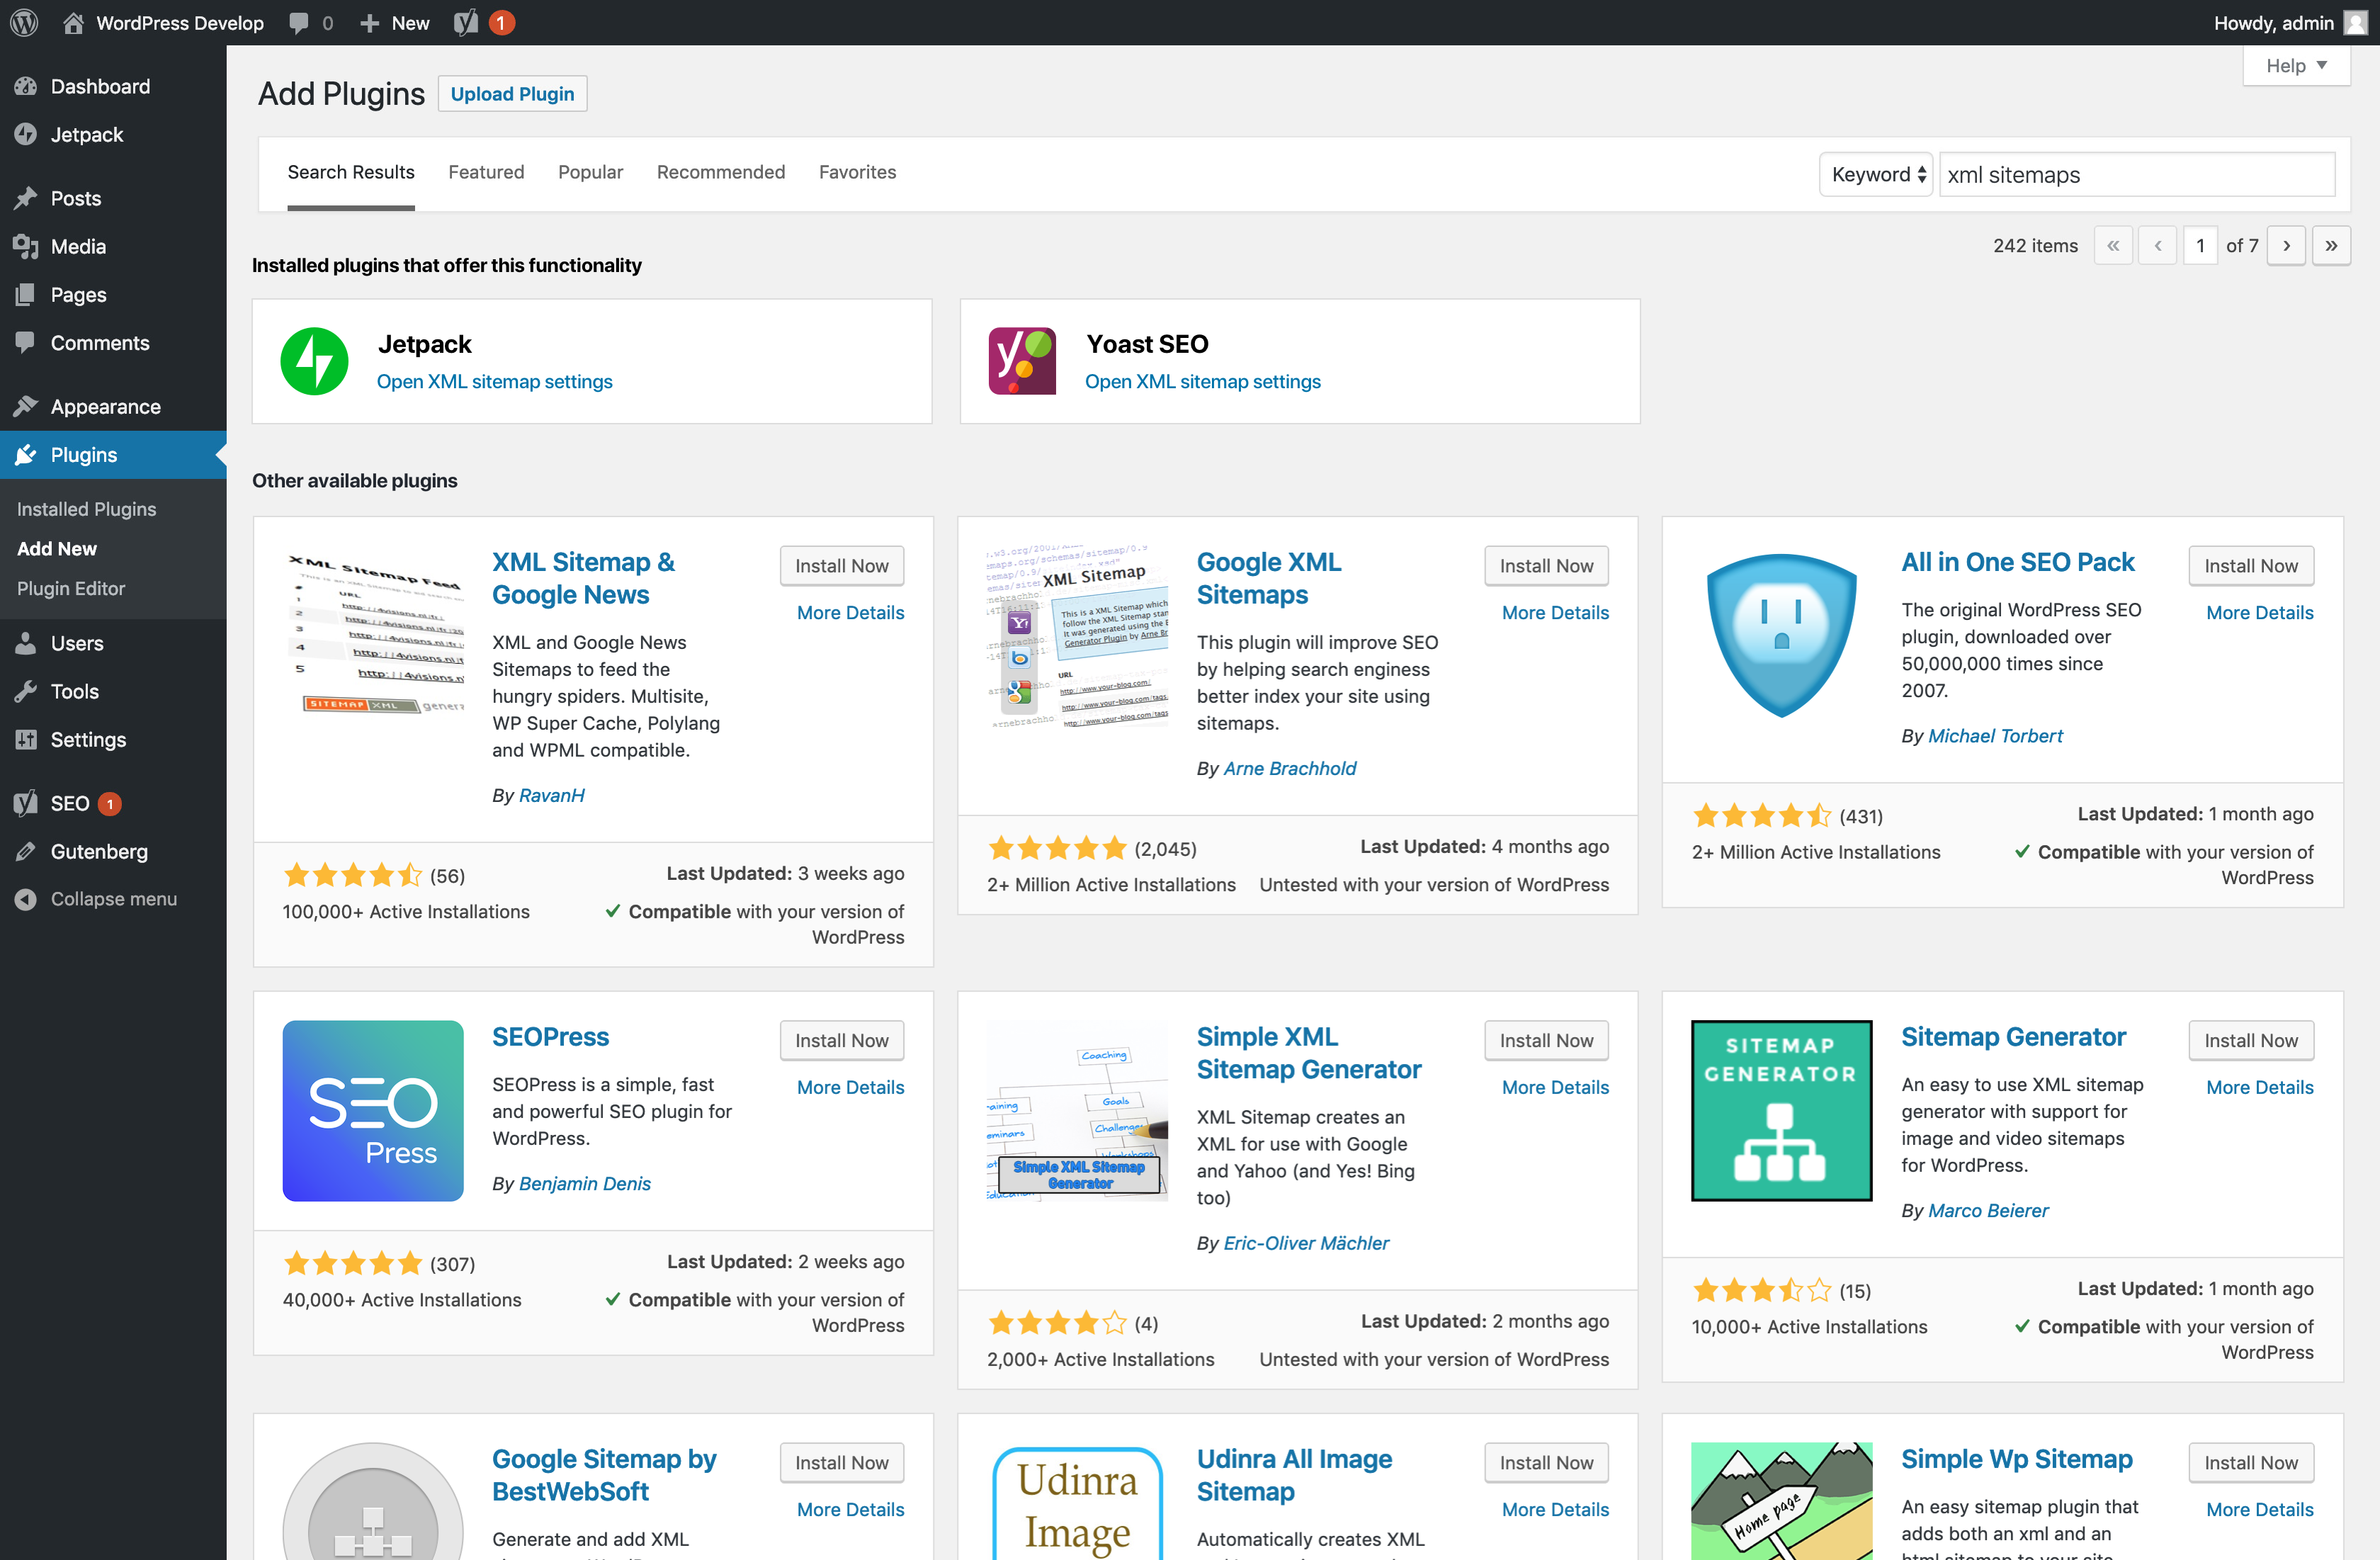
Task: Go to the next results page
Action: click(x=2286, y=246)
